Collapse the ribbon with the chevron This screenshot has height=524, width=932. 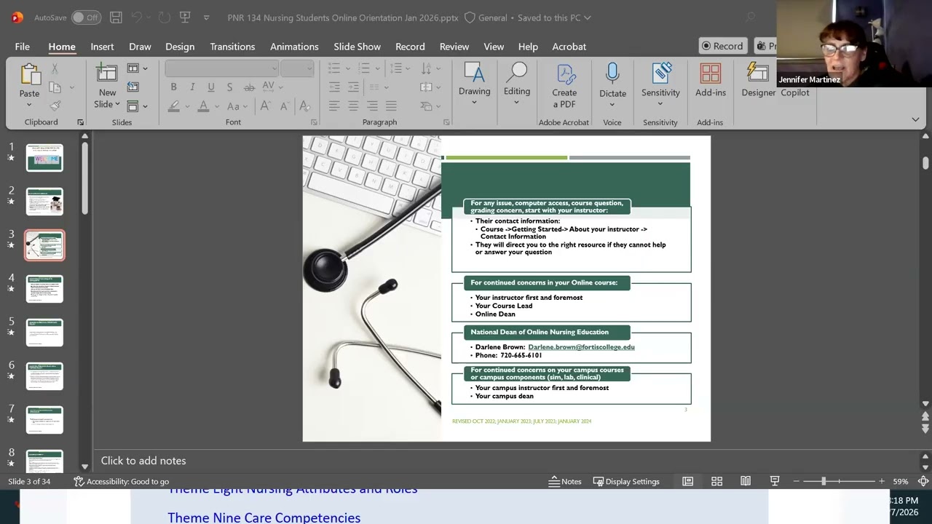915,119
